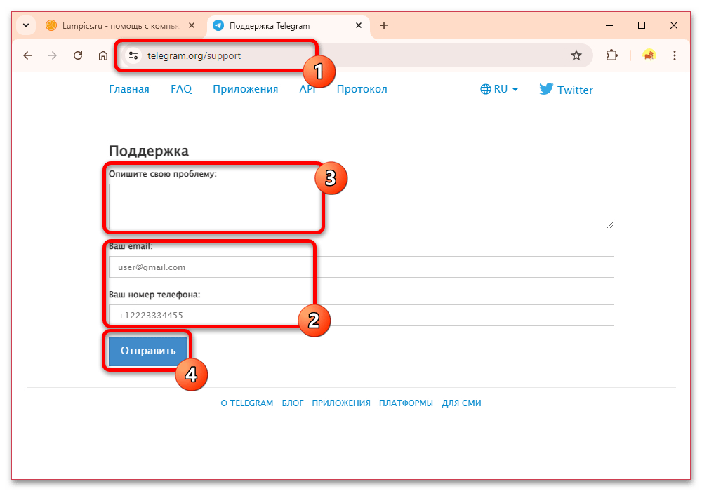Viewport: 702px width, 491px height.
Task: Reload the Telegram support page
Action: pyautogui.click(x=78, y=55)
